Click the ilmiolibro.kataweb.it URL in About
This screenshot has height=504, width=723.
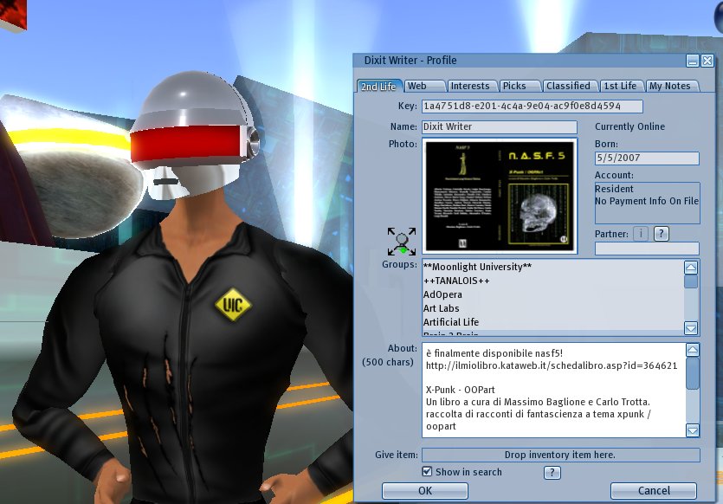pos(552,365)
